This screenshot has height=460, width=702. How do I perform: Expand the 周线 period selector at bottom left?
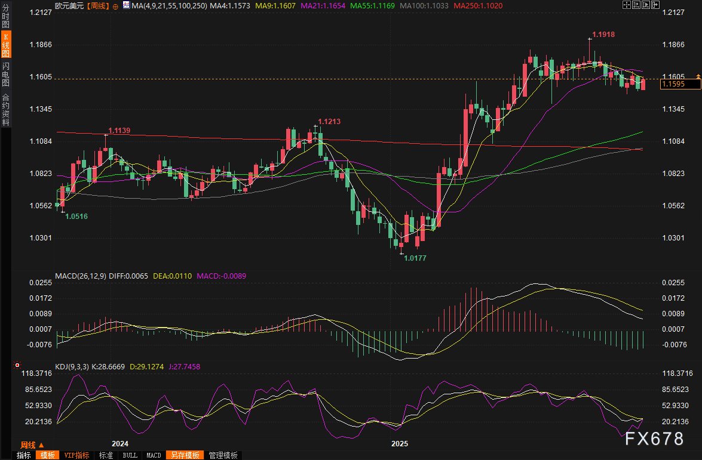tap(32, 445)
